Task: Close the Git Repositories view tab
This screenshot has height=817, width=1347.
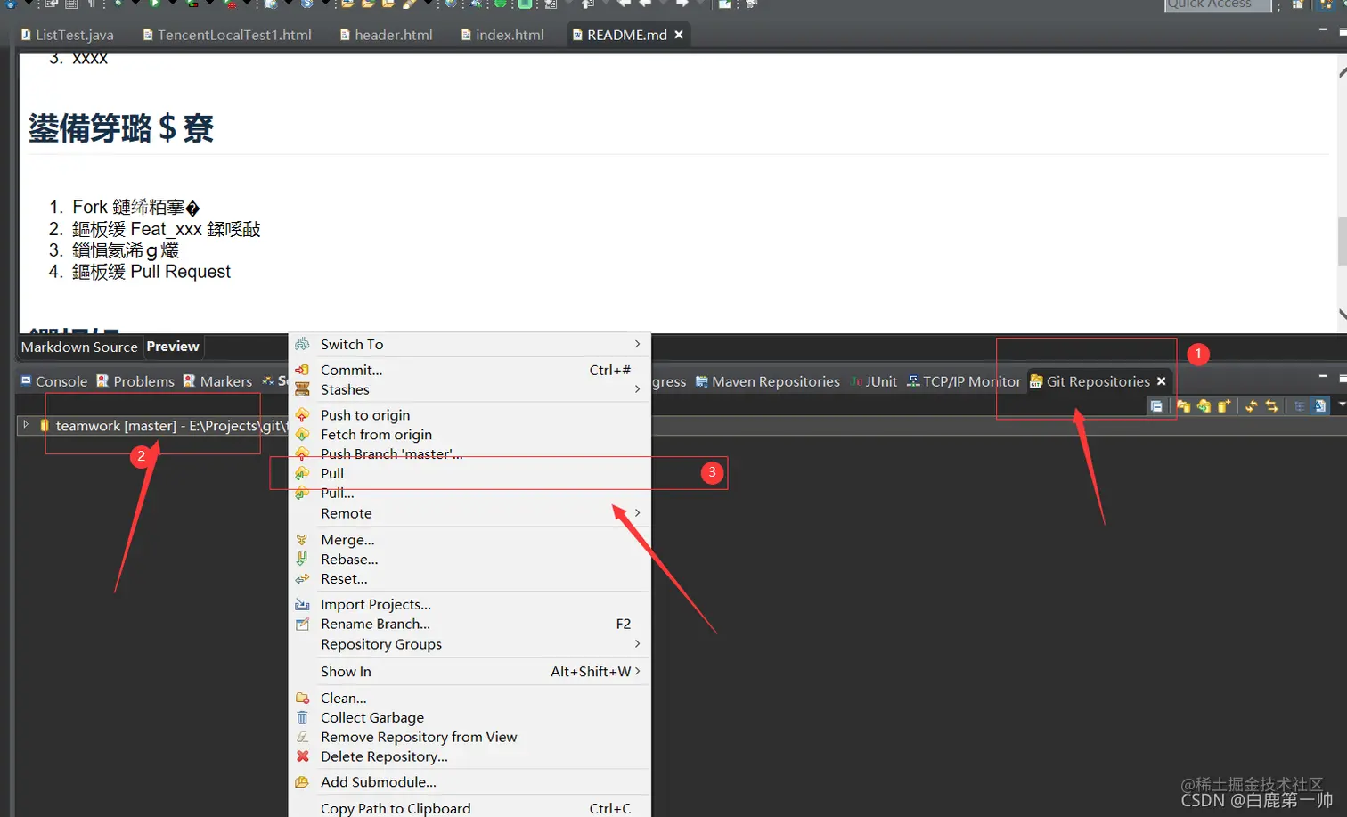Action: (x=1161, y=381)
